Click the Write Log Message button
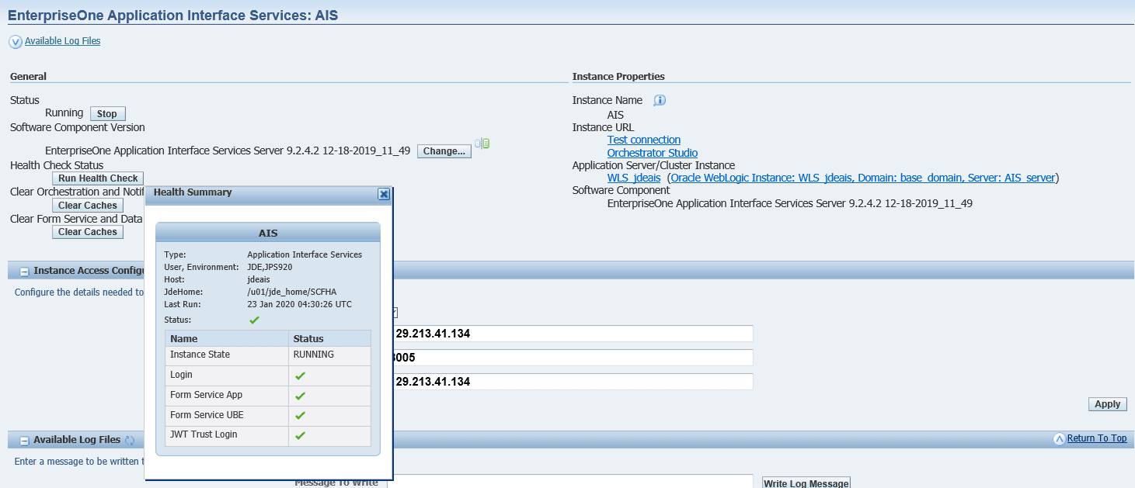Image resolution: width=1135 pixels, height=488 pixels. [x=806, y=483]
